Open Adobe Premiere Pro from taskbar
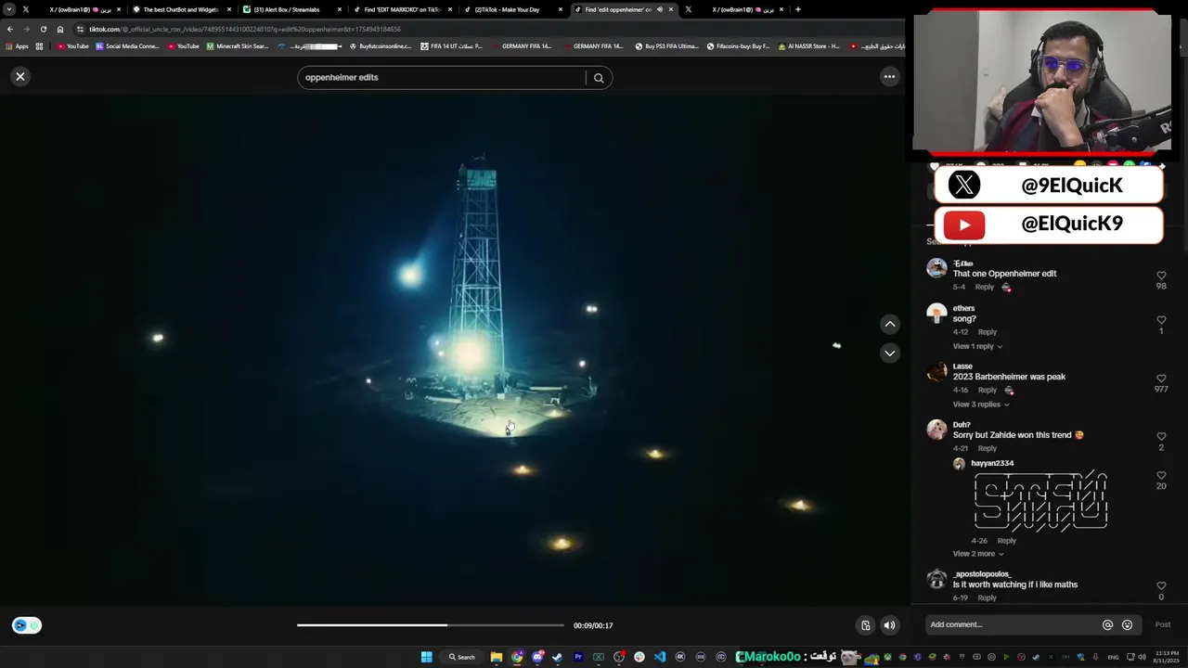The image size is (1188, 668). point(578,657)
